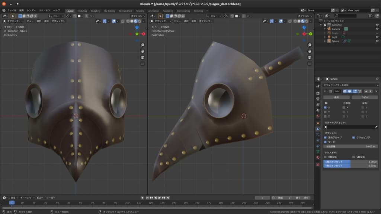This screenshot has width=381, height=214.
Task: Open the Modifier properties wrench tab
Action: click(318, 129)
